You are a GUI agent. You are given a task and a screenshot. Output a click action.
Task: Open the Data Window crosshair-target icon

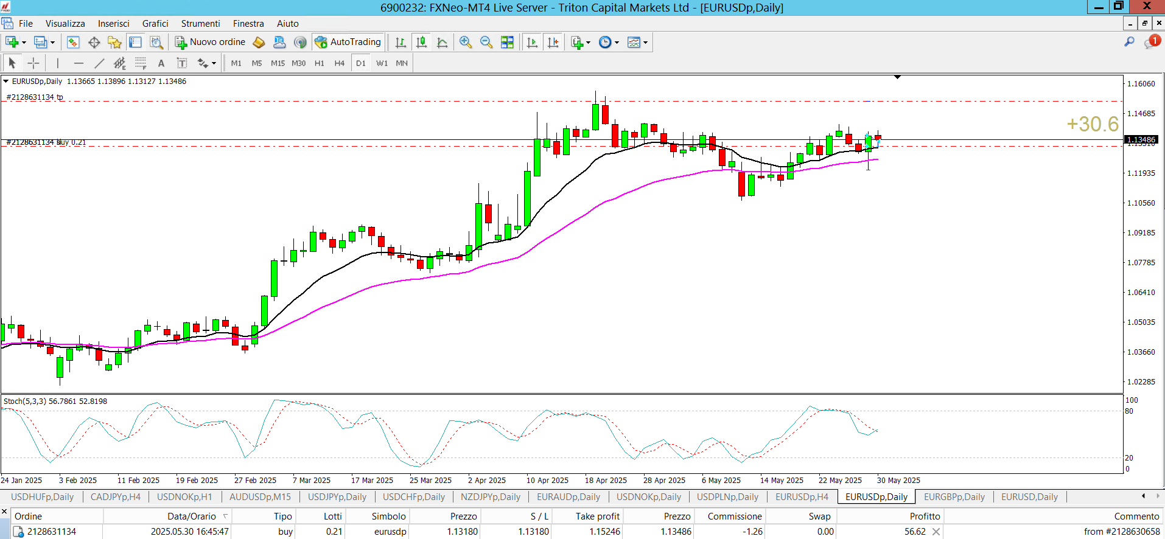tap(94, 42)
